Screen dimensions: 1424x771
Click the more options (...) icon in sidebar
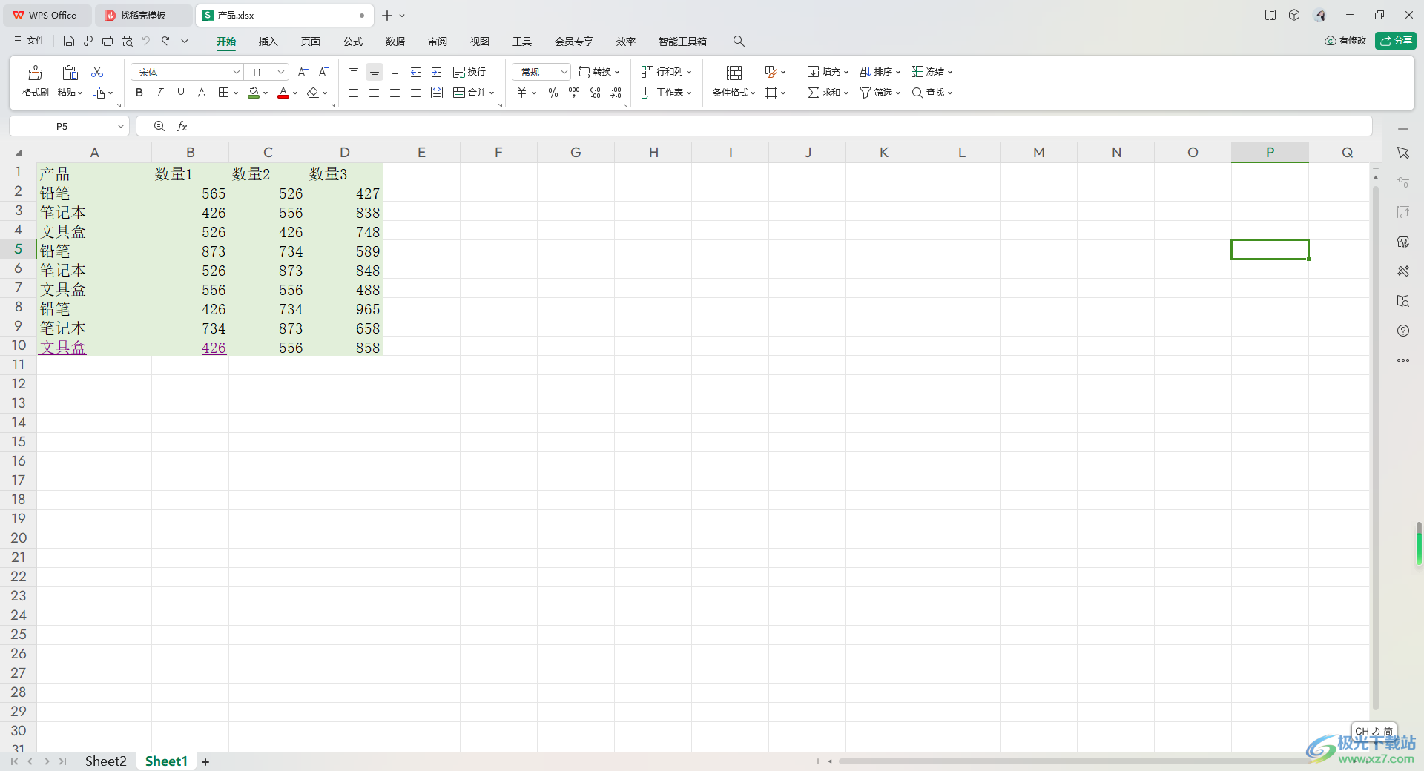[x=1403, y=360]
